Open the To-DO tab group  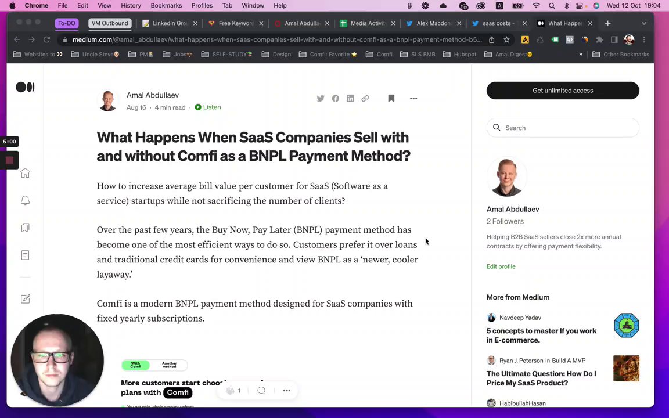click(67, 23)
